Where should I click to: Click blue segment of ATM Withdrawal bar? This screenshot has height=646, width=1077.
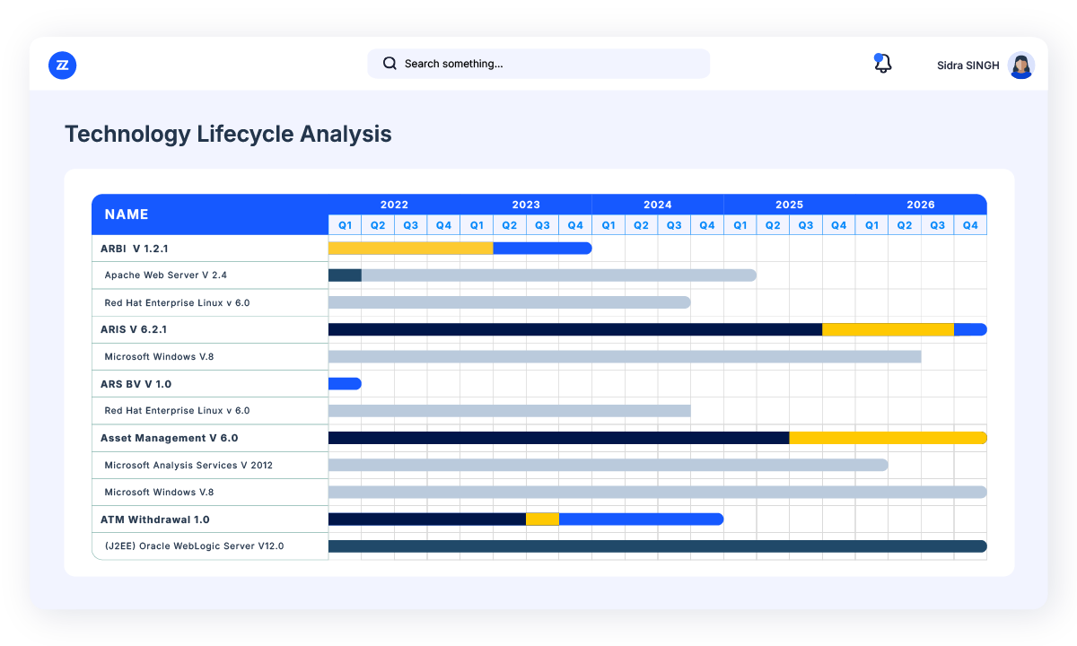point(641,519)
